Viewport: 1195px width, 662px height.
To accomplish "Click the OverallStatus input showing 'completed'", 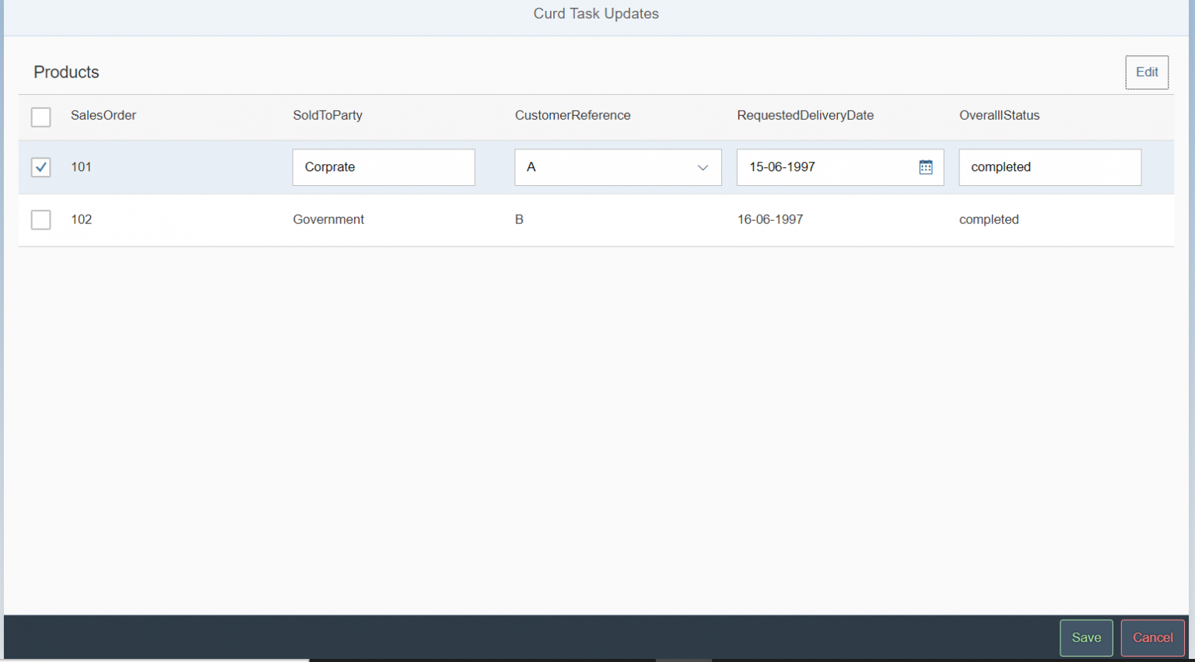I will pos(1050,167).
